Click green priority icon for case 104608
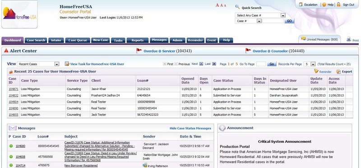Image resolution: width=361 pixels, height=168 pixels. click(11, 156)
